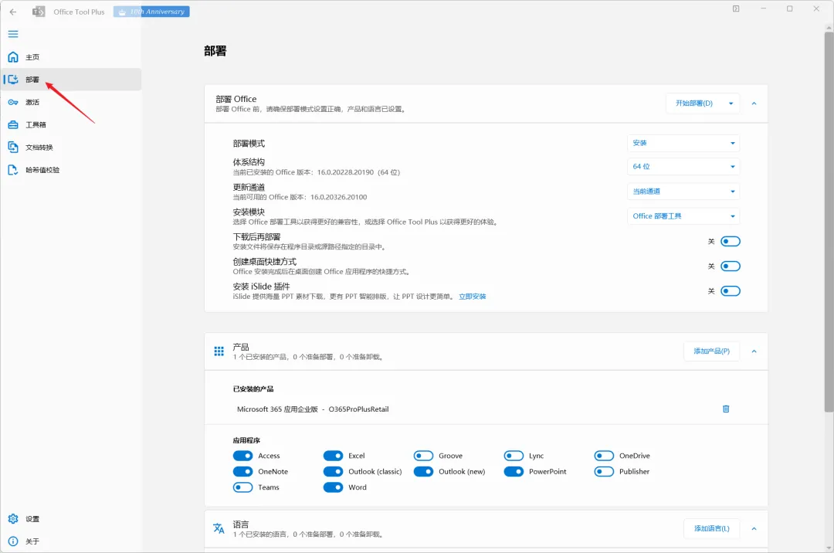The image size is (834, 553).
Task: Click the scrollbar down arrow
Action: (829, 548)
